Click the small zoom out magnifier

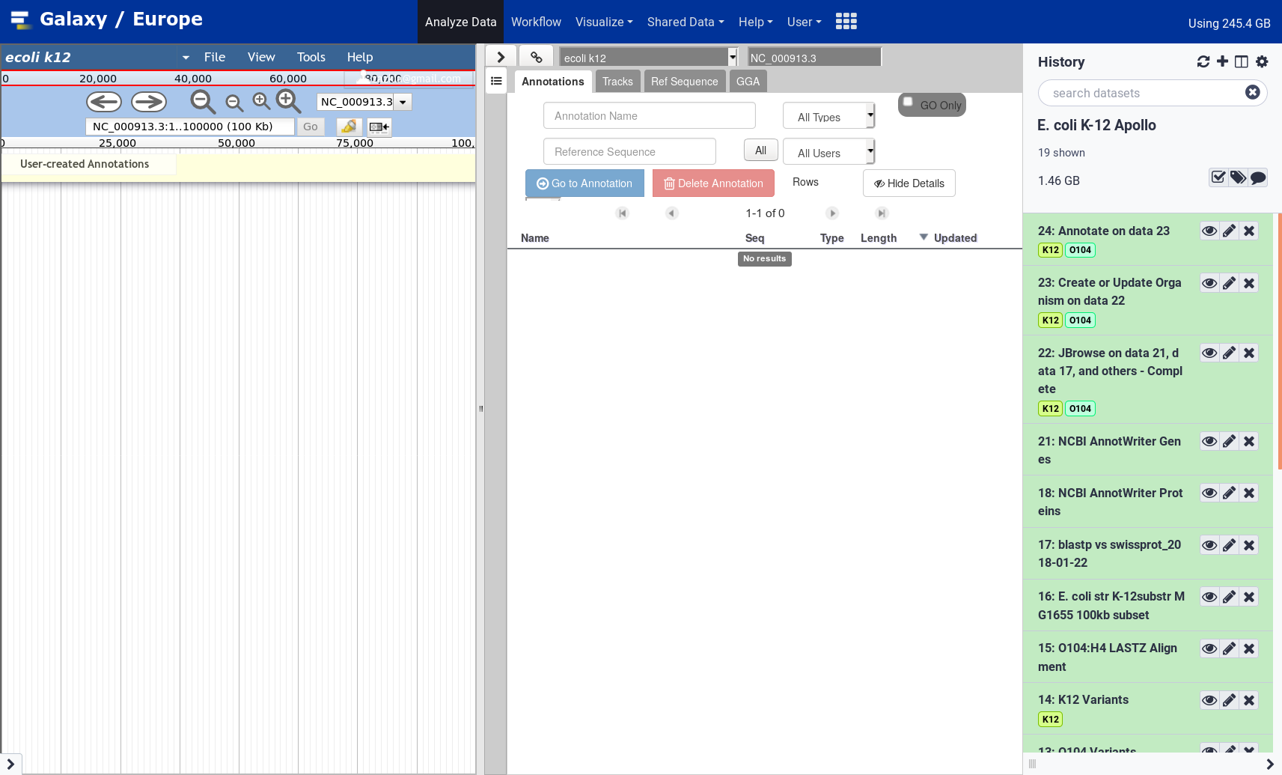pos(234,103)
